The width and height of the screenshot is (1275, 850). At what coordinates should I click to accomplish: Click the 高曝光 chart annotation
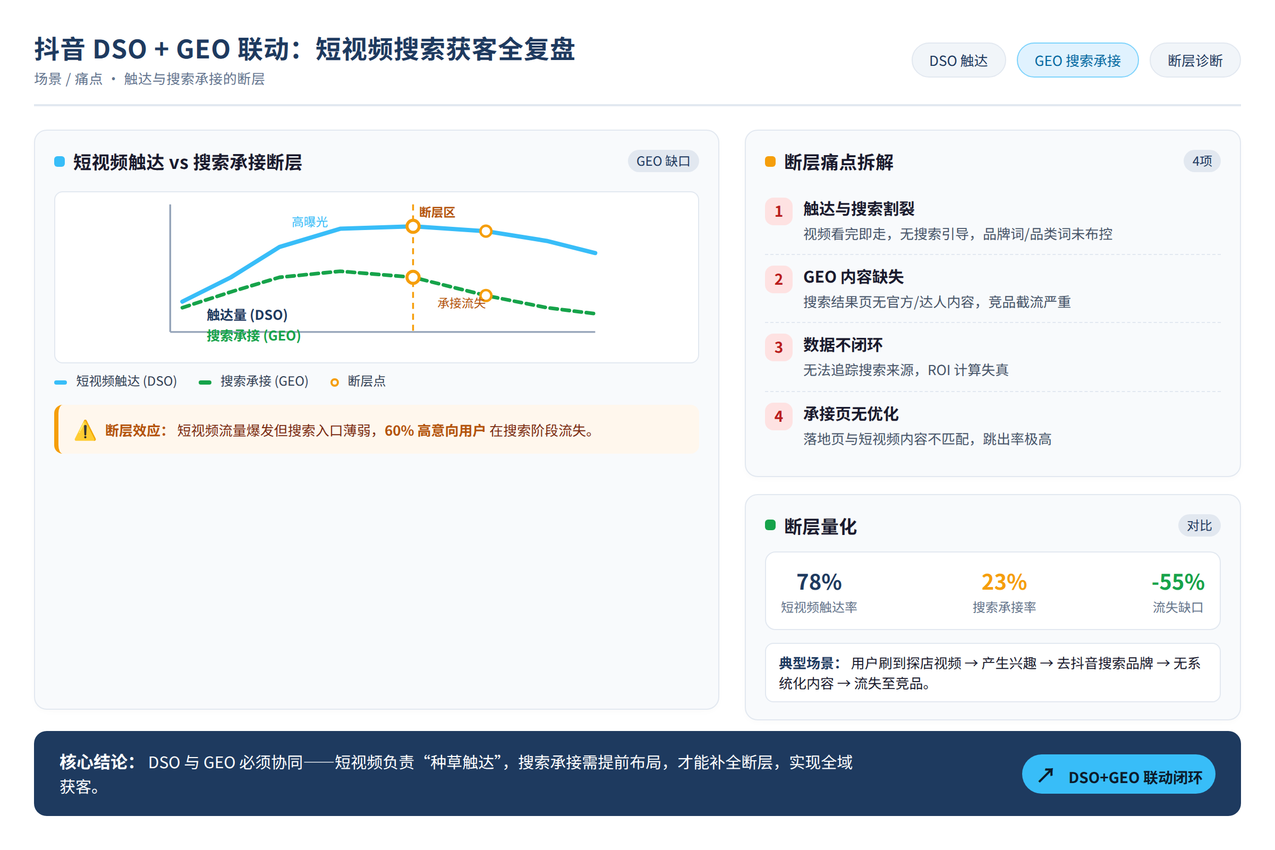point(310,222)
